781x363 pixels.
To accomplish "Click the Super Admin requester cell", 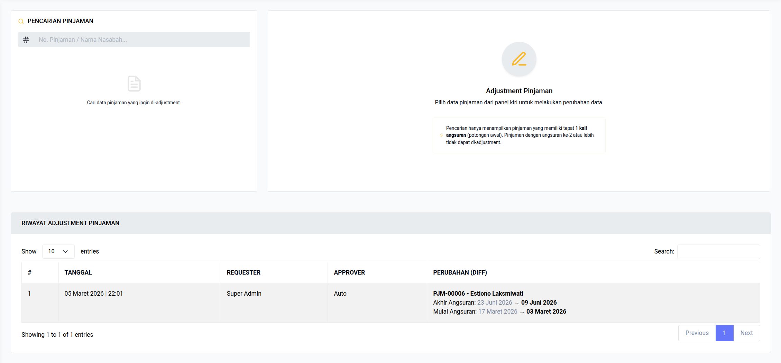I will (x=244, y=293).
